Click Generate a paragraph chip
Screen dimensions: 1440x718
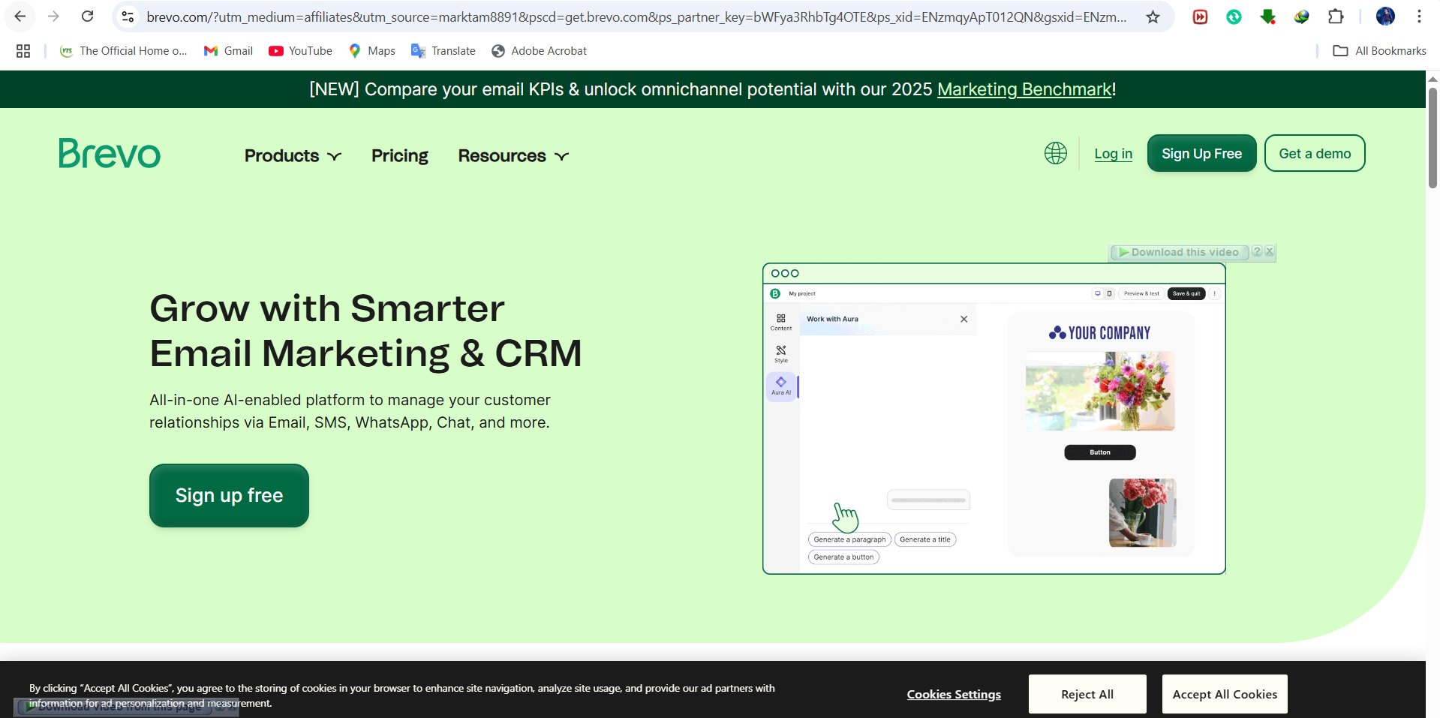(849, 539)
